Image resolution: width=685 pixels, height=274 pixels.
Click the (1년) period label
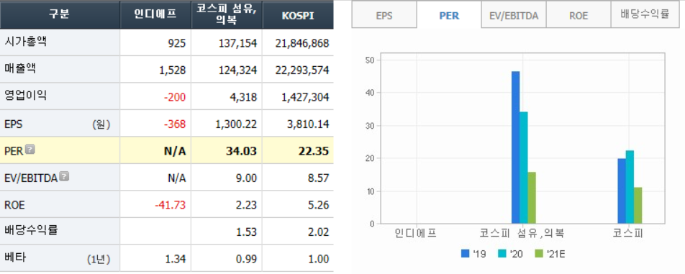click(x=99, y=259)
